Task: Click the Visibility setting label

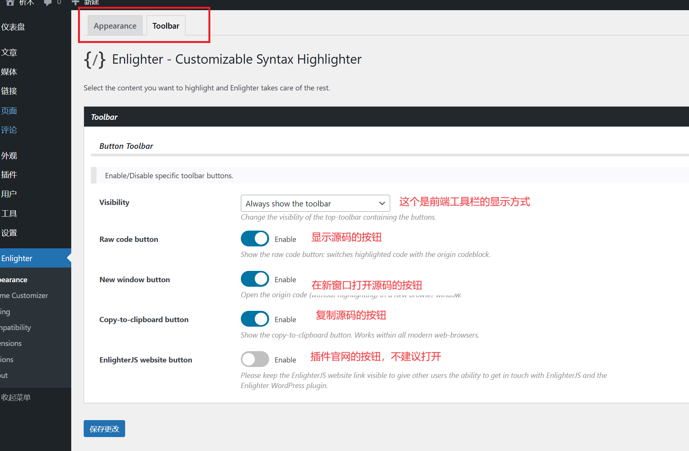Action: 114,202
